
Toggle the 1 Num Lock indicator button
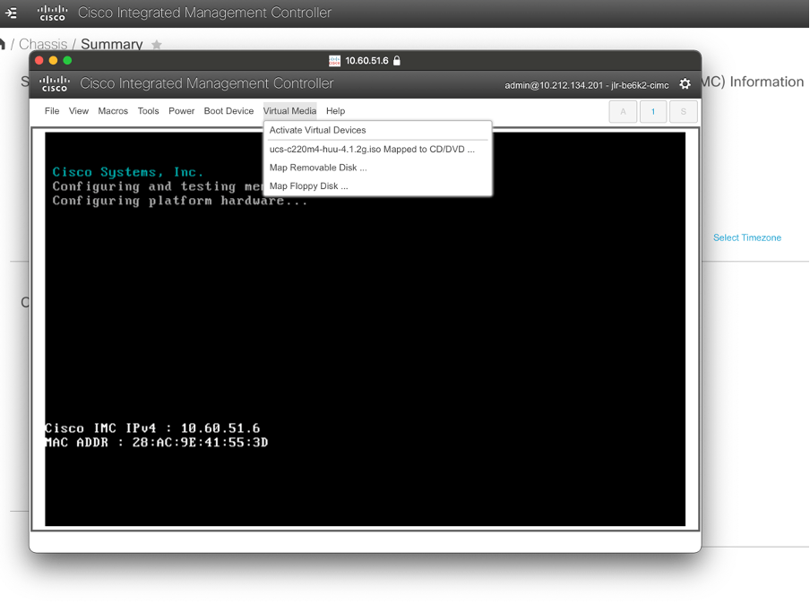[x=653, y=111]
